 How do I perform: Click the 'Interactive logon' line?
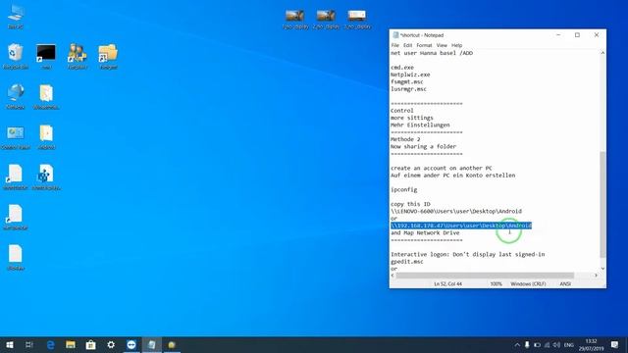(468, 254)
